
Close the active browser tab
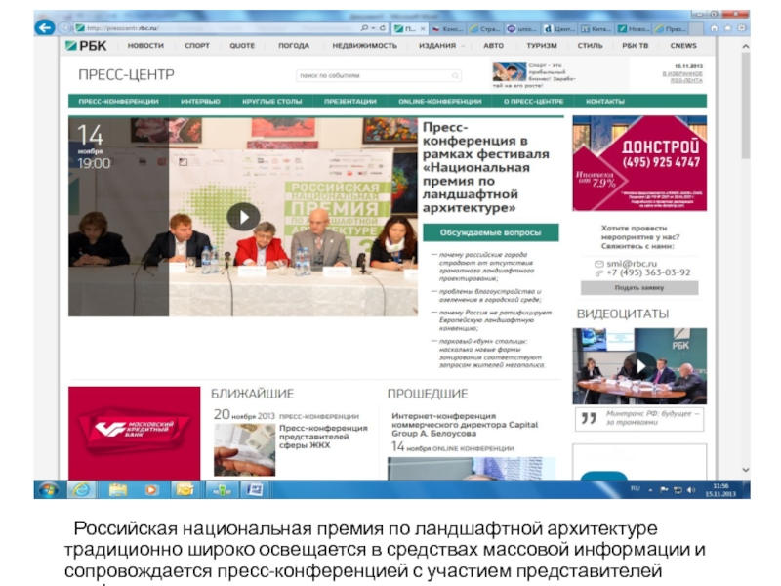[x=423, y=29]
